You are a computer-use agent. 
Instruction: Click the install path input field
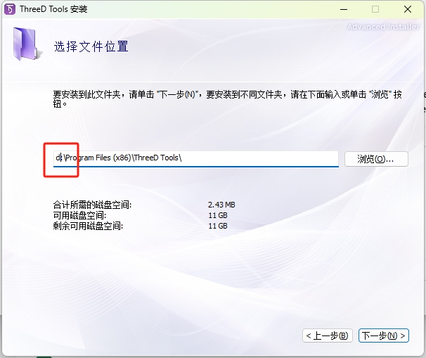coord(196,158)
